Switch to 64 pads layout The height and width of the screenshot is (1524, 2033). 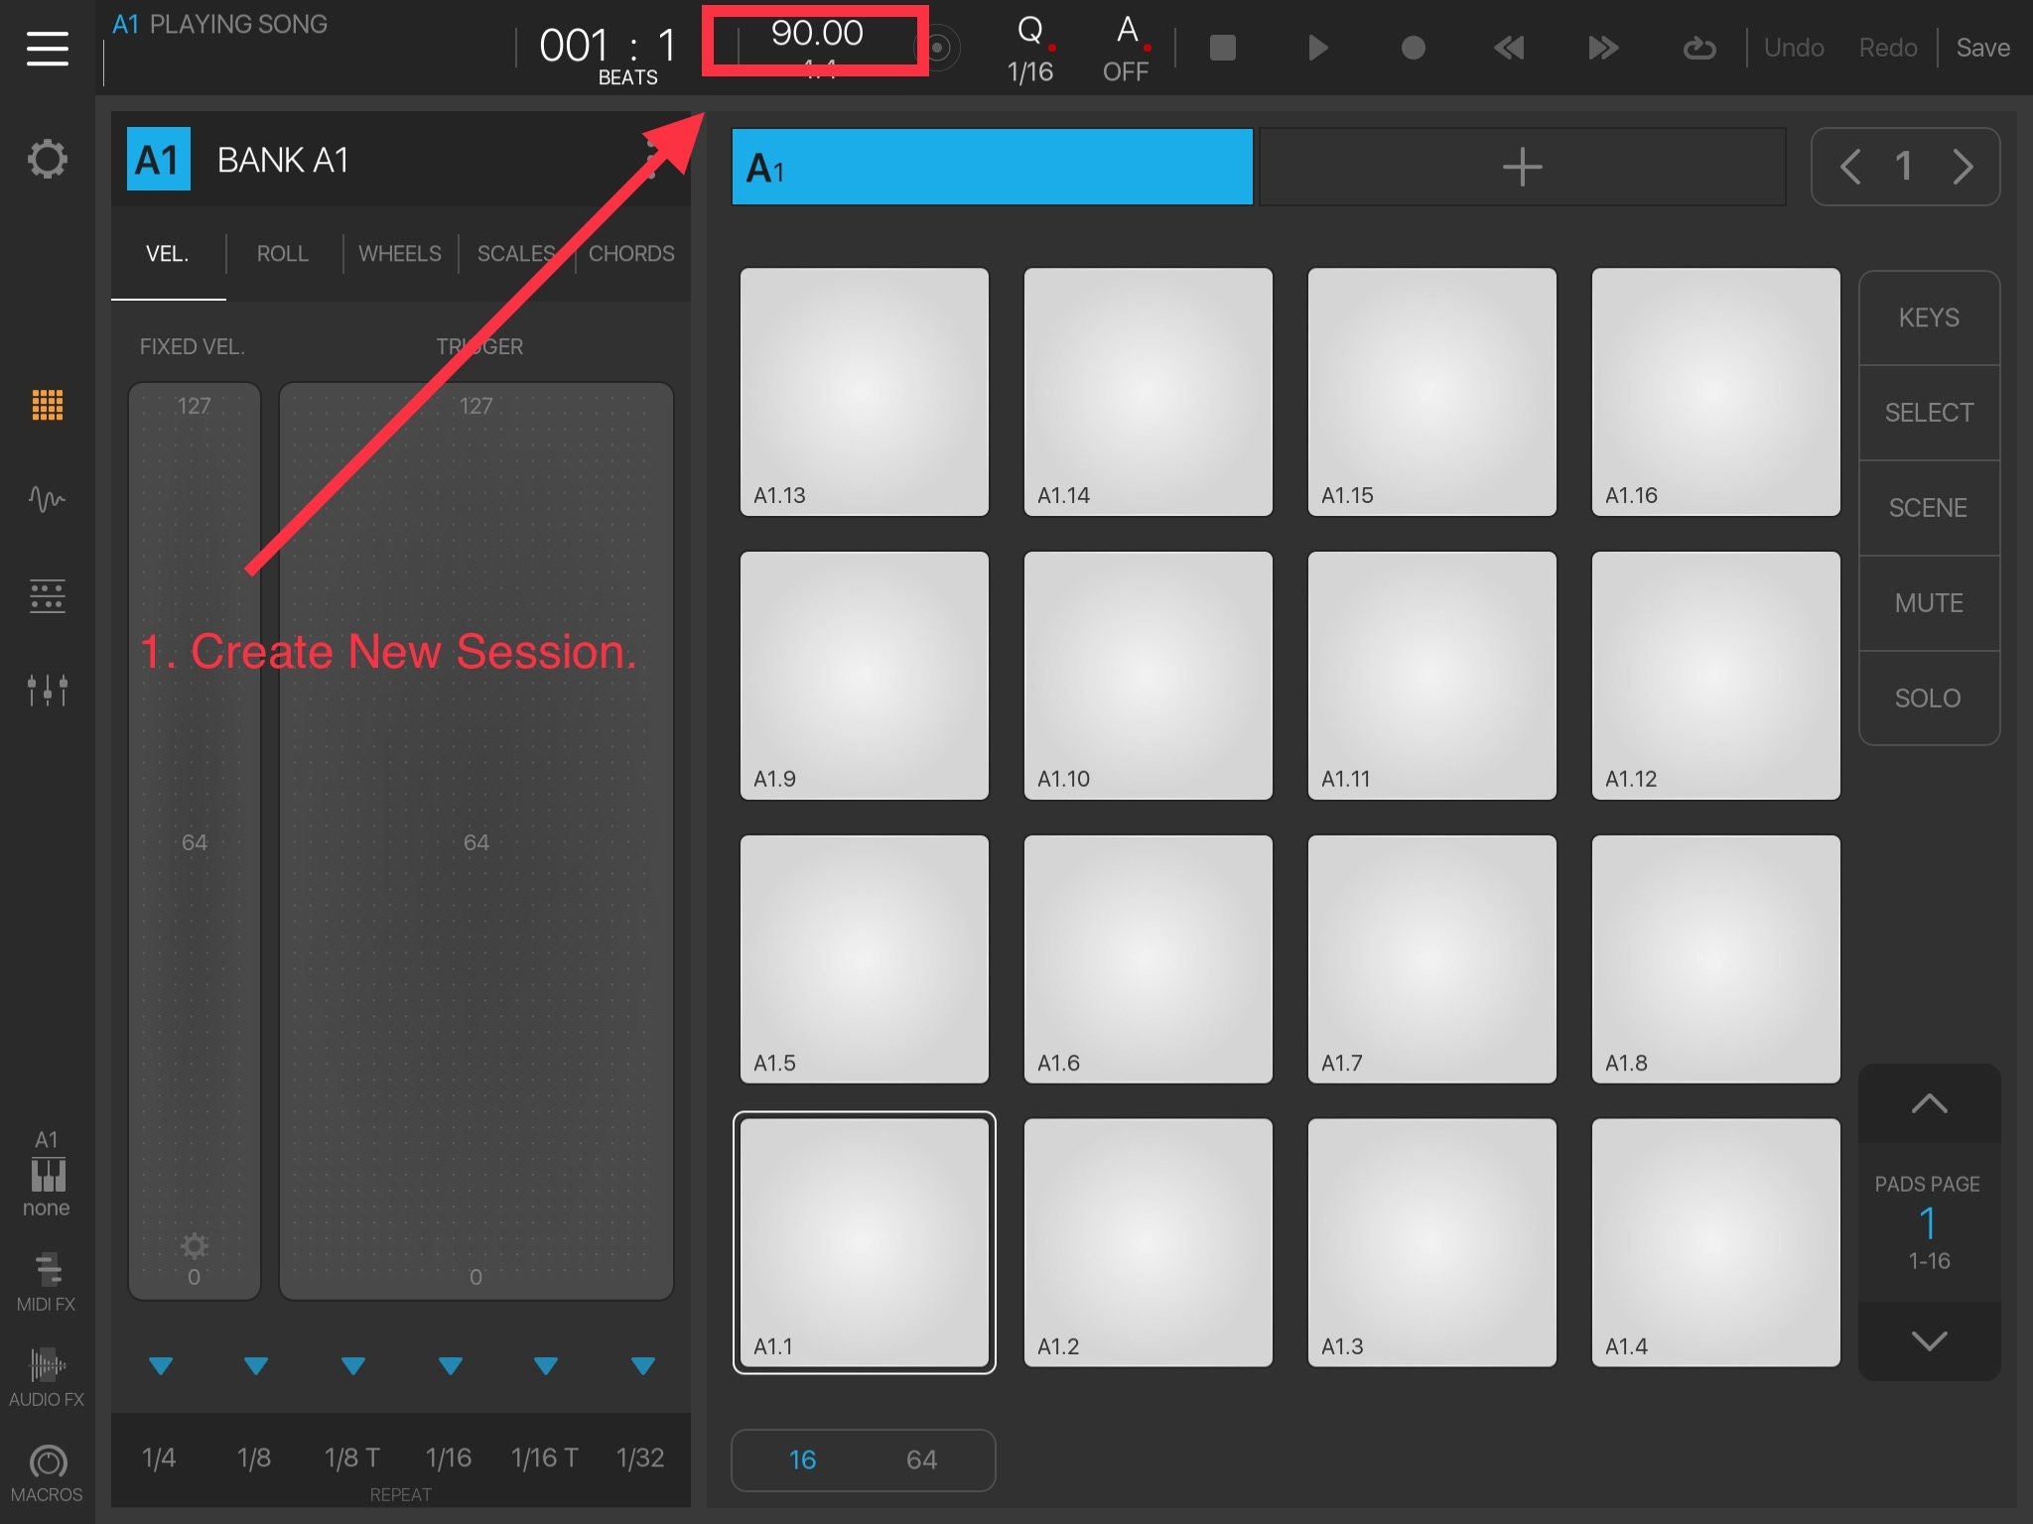point(921,1460)
